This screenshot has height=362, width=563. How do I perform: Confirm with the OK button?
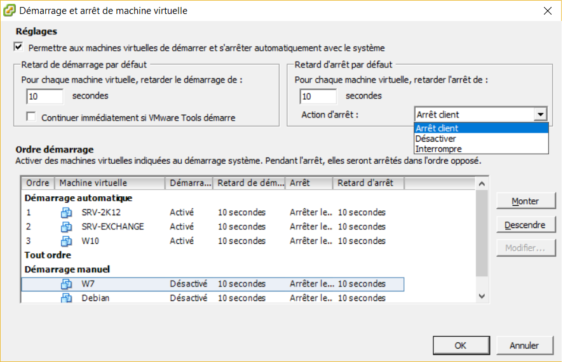click(461, 345)
